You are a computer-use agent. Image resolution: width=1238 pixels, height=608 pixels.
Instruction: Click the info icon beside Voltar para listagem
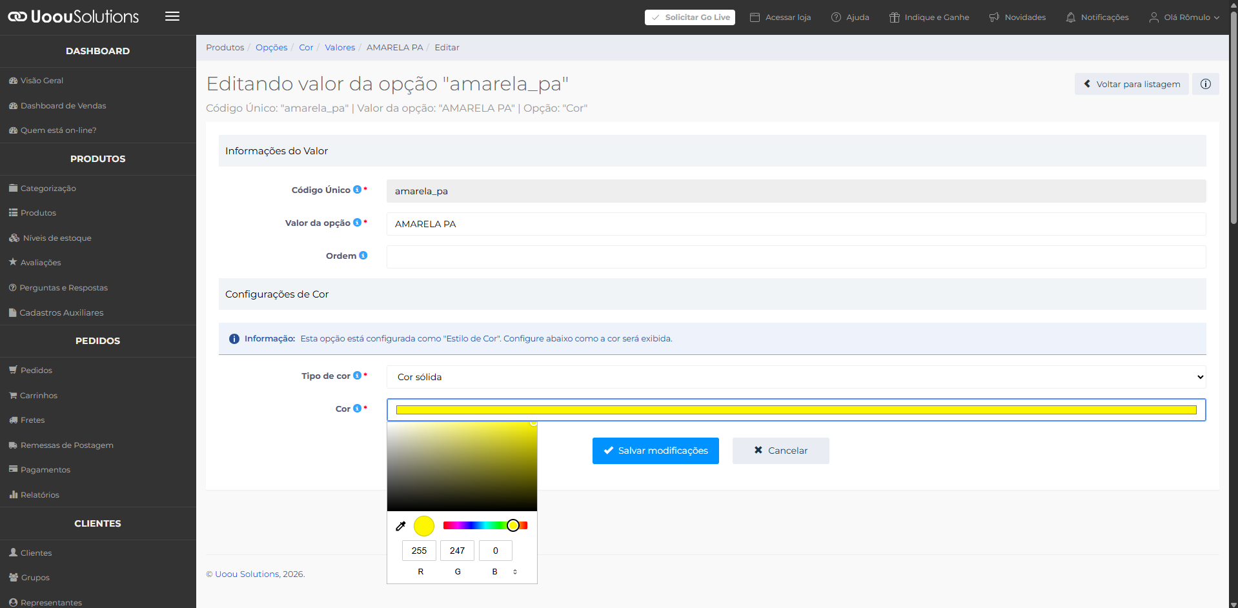(x=1205, y=84)
